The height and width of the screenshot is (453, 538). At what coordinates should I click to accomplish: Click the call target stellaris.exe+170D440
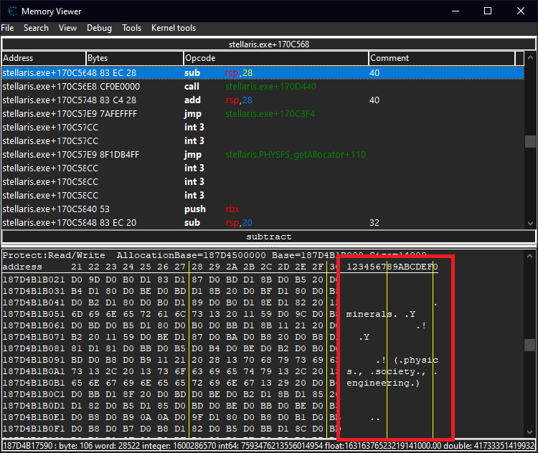click(x=270, y=87)
